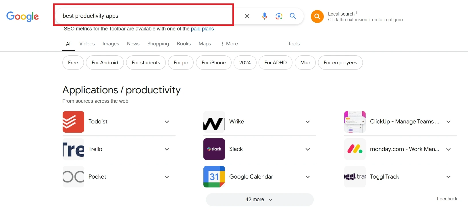468x213 pixels.
Task: Open the Toggl Track app icon
Action: point(355,177)
